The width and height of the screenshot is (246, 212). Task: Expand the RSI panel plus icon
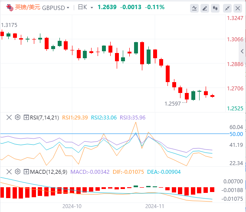click(x=26, y=117)
